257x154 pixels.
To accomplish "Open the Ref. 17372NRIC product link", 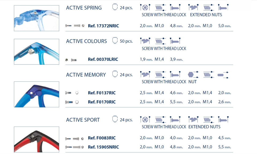I will pos(103,26).
